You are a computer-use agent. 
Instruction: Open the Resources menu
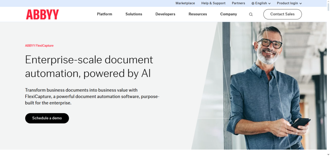[198, 14]
